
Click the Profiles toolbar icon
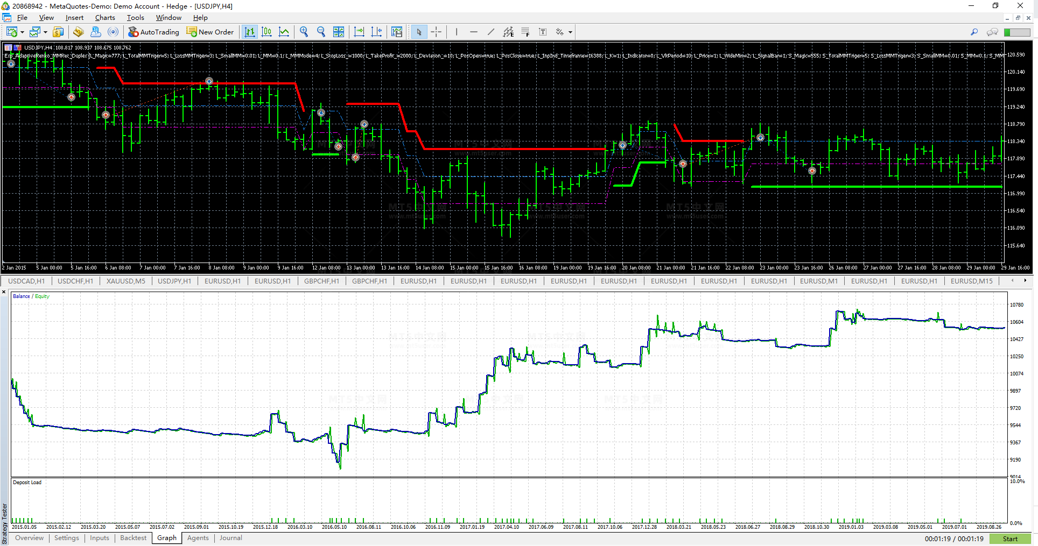click(x=34, y=32)
